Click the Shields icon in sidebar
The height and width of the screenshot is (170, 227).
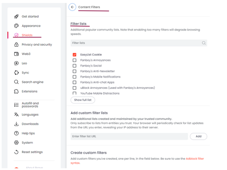pyautogui.click(x=16, y=35)
